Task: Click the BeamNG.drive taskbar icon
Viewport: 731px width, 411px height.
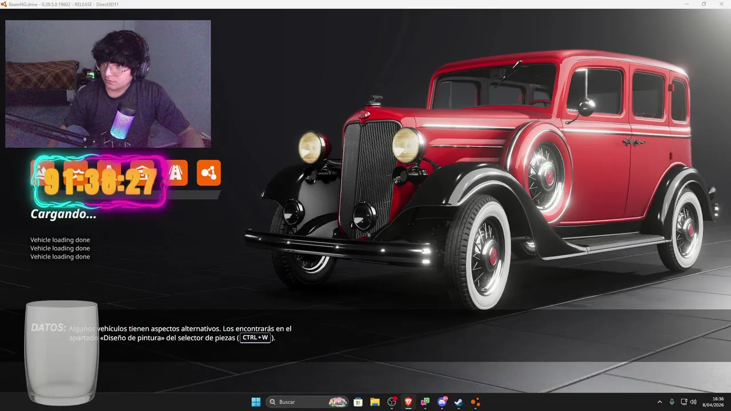Action: coord(475,402)
